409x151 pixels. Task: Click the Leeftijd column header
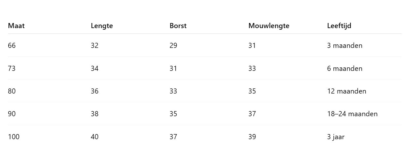coord(339,26)
